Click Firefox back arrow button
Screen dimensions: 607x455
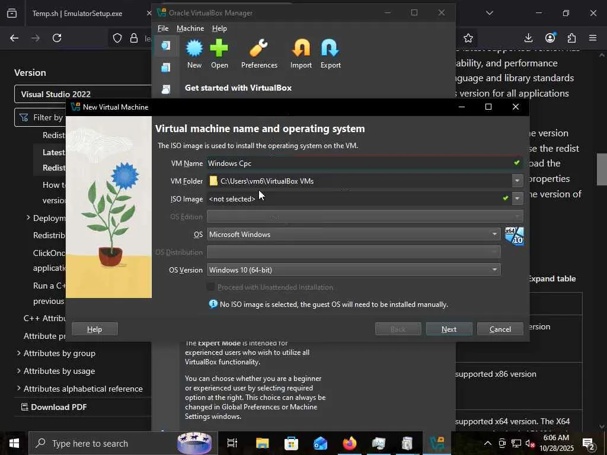point(14,38)
